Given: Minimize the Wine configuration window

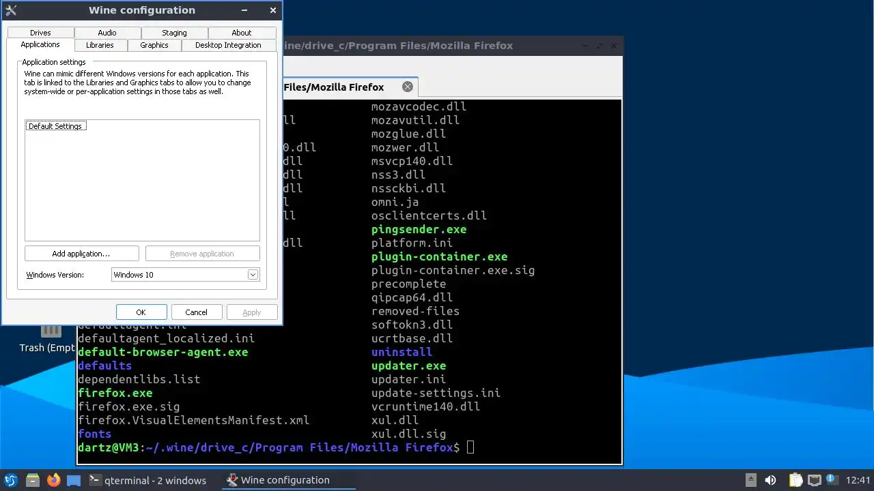Looking at the screenshot, I should (245, 10).
